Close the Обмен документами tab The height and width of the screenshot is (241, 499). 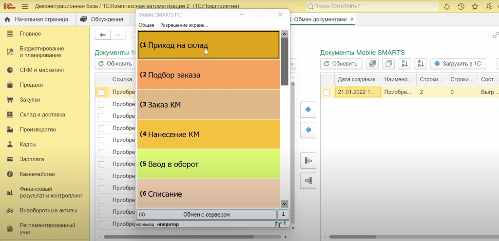click(352, 19)
